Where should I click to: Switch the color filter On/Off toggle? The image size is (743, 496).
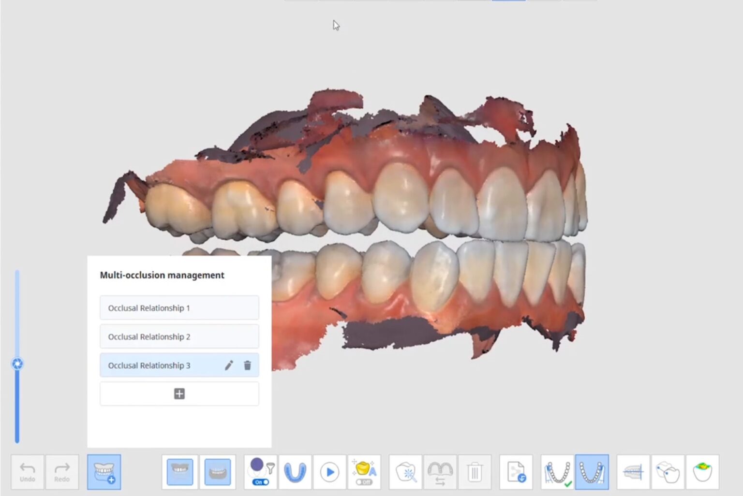261,482
